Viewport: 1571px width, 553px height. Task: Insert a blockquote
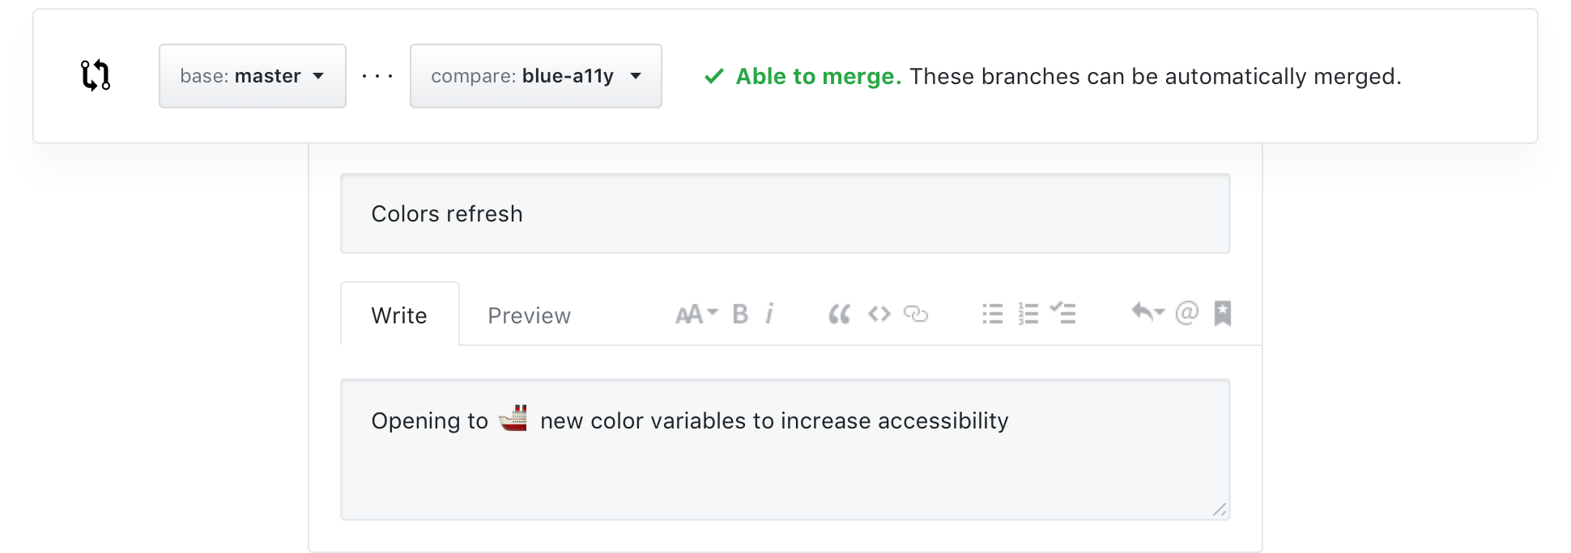(840, 314)
